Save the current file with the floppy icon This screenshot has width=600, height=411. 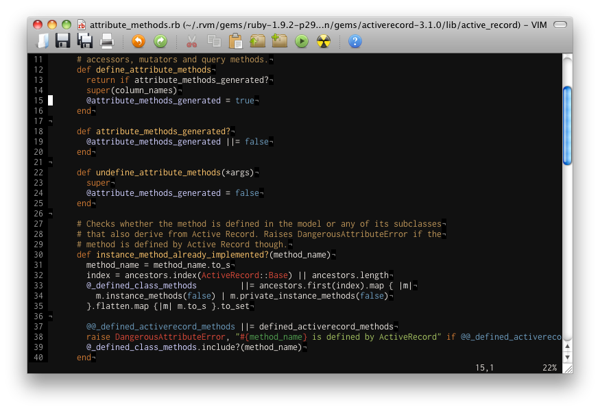[x=63, y=41]
